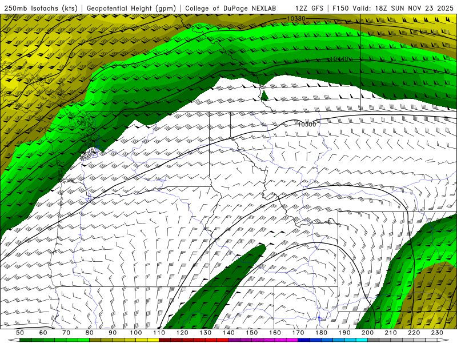Pick the bright yellow swatch just before 110
Screen dimensions: 457x343
pos(153,340)
